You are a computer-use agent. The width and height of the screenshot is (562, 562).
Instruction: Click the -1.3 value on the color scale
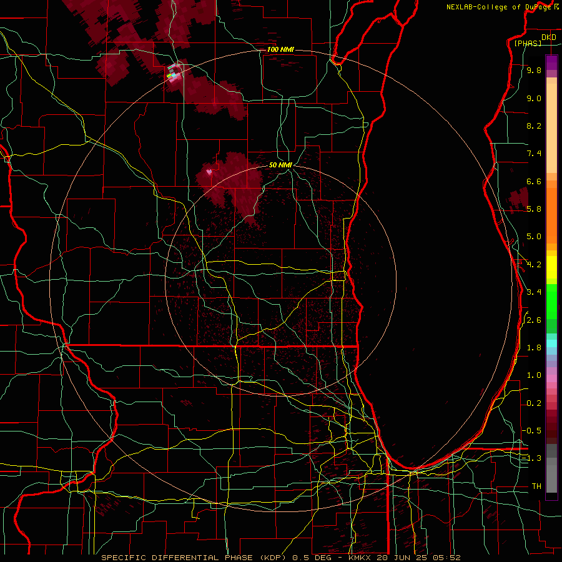tap(531, 458)
